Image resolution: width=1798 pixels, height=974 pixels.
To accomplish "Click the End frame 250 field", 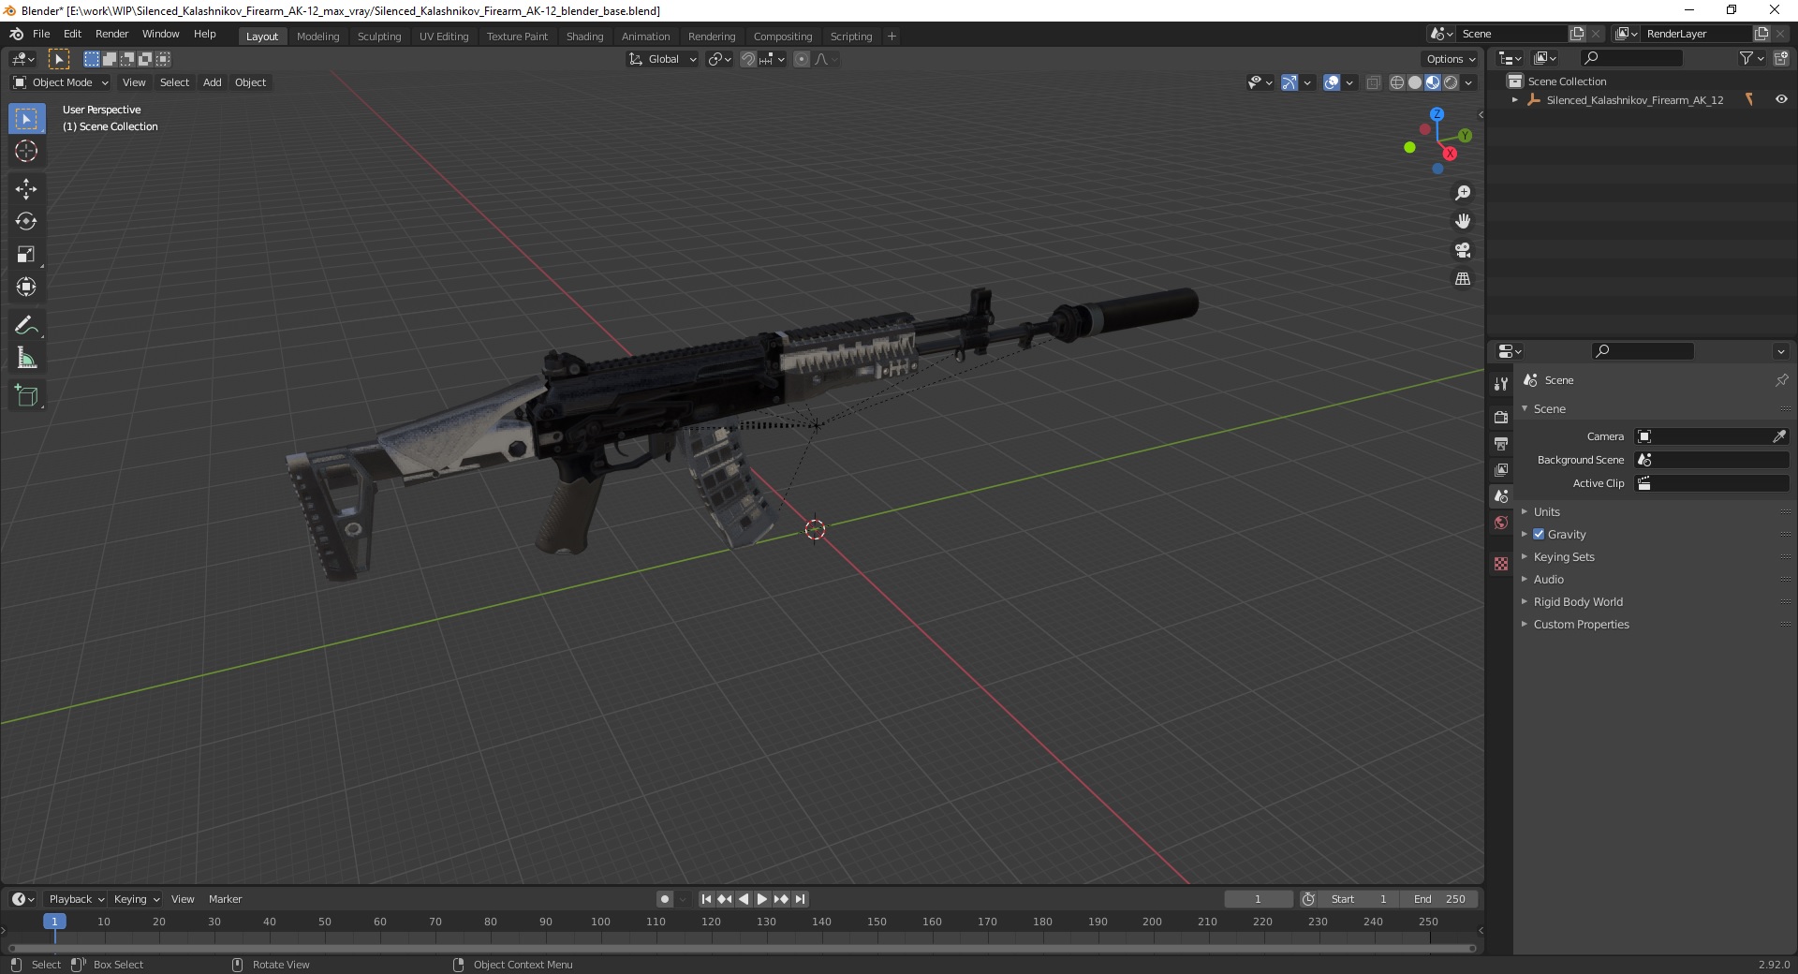I will [1440, 899].
